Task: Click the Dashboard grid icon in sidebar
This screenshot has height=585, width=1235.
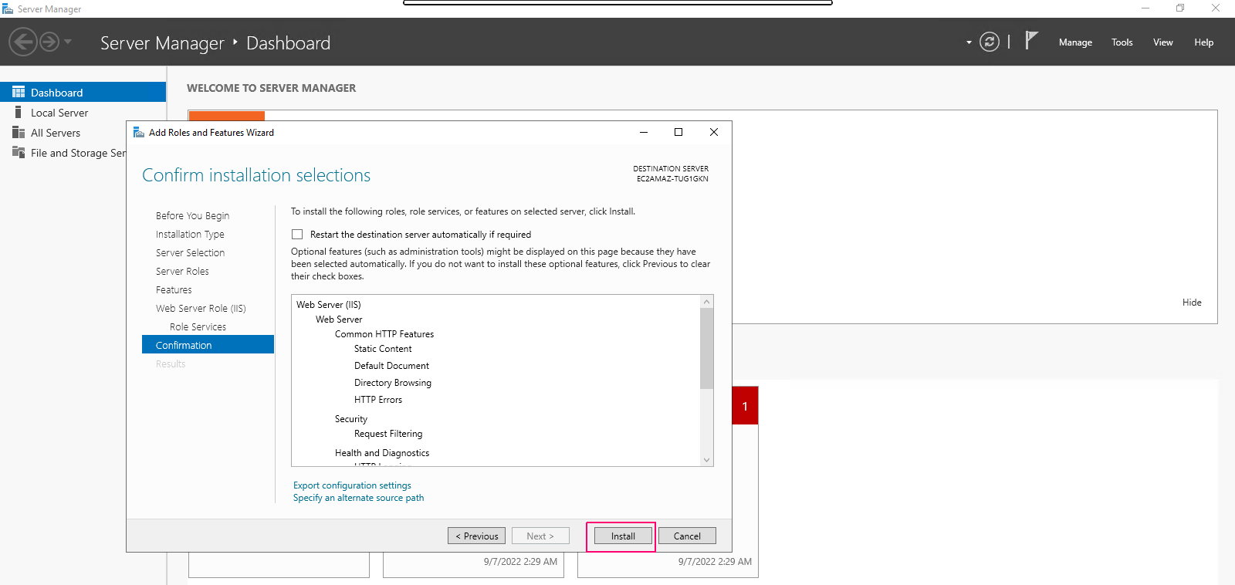Action: point(19,92)
